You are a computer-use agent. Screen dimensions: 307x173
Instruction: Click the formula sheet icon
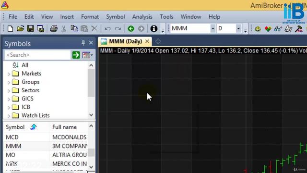(288, 29)
